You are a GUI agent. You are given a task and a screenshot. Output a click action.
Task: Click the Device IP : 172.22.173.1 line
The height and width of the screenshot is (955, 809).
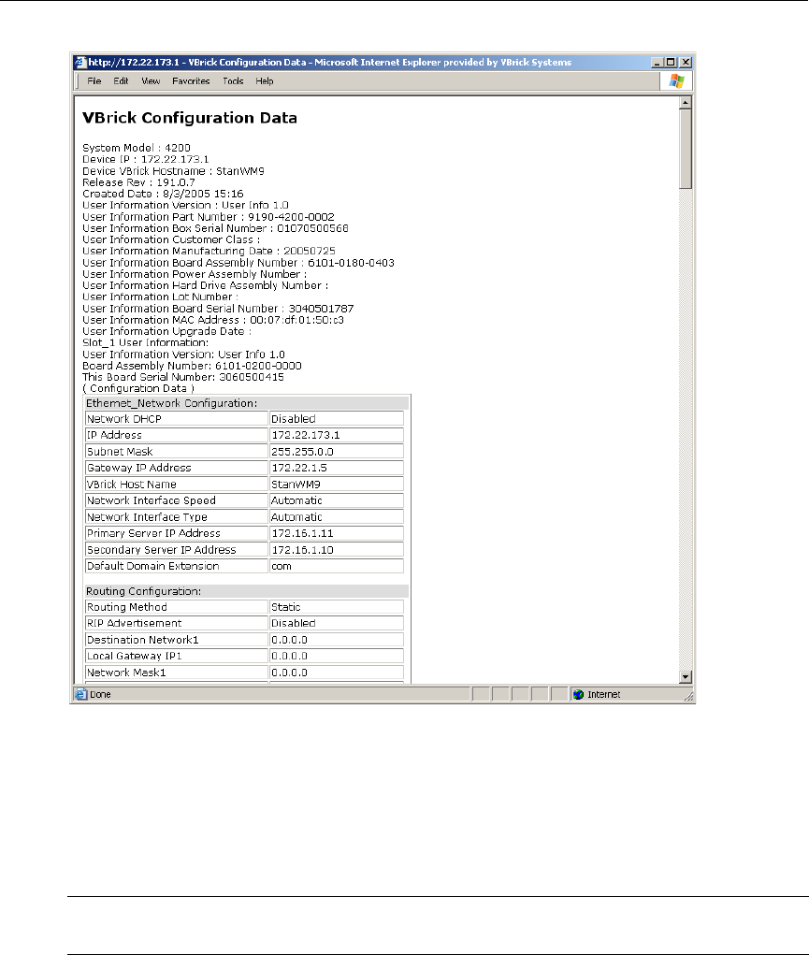pyautogui.click(x=146, y=160)
